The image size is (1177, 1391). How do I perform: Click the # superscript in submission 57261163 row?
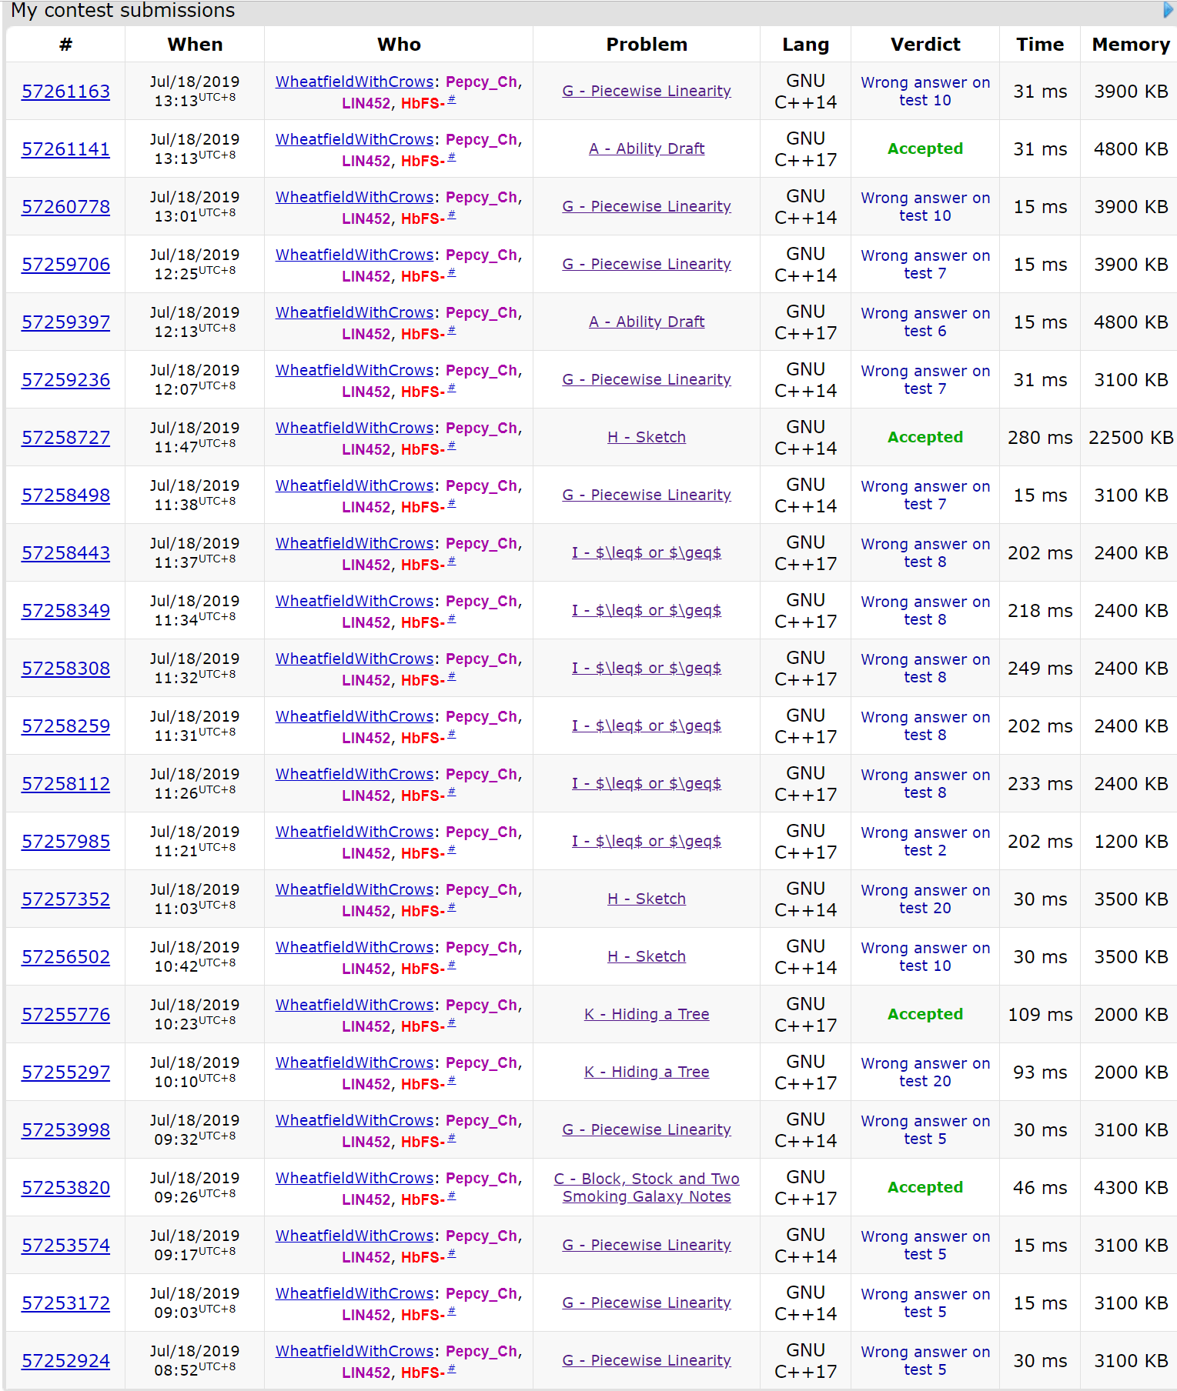(452, 99)
